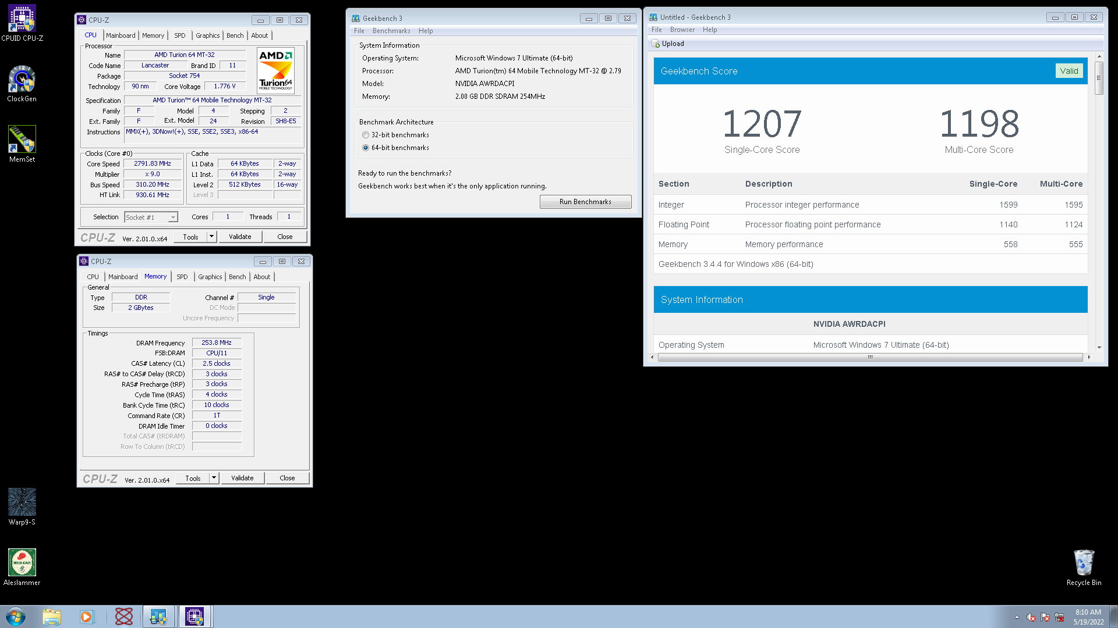Click the Show desktop strip
The image size is (1118, 628).
click(x=1113, y=616)
